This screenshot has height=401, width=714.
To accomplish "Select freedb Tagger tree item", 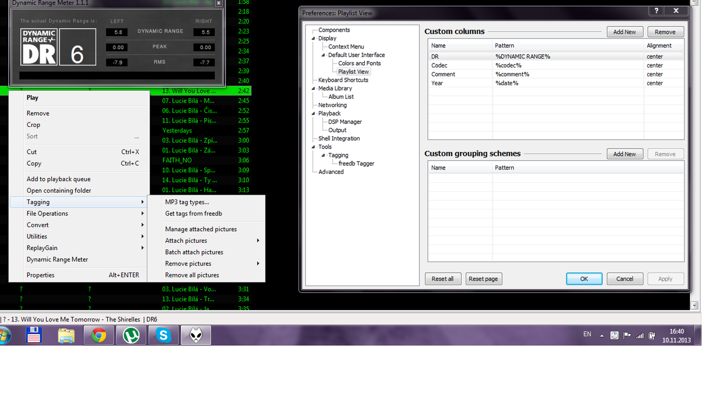I will [x=356, y=164].
